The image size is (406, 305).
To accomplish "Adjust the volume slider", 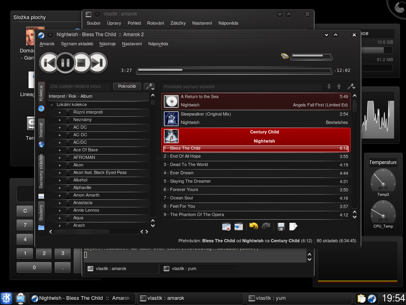I will coord(311,56).
